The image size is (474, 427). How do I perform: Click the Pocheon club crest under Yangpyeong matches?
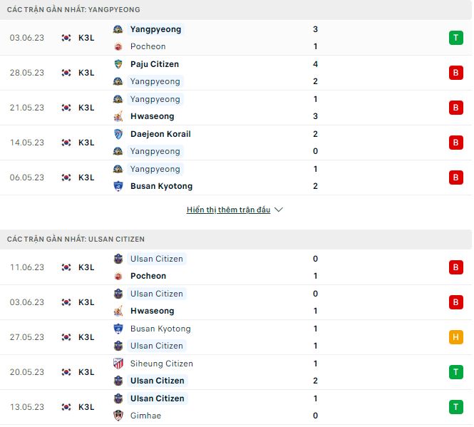coord(118,46)
